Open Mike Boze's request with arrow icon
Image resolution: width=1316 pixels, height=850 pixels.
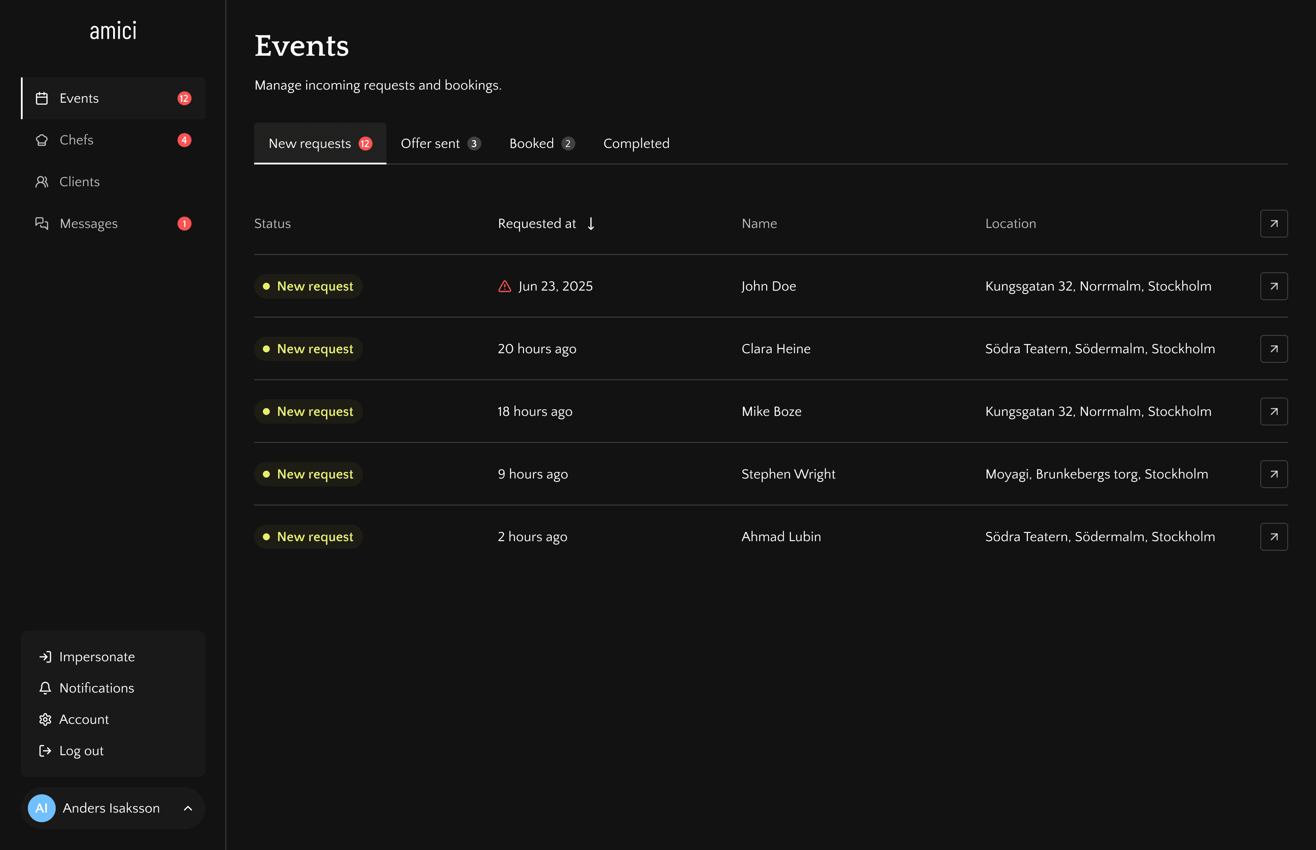[1273, 411]
